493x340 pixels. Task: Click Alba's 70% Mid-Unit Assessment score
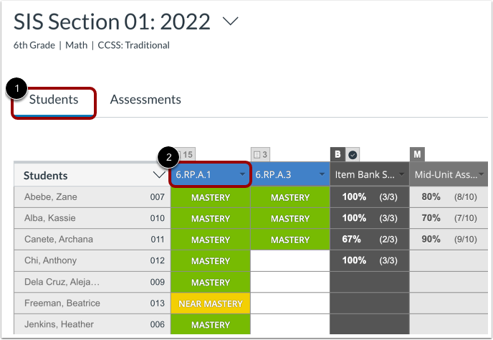tap(431, 218)
